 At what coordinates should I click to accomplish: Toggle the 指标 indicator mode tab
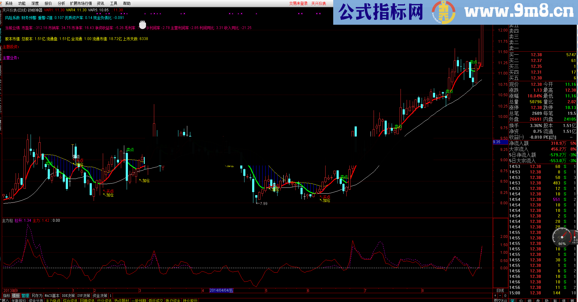6,296
